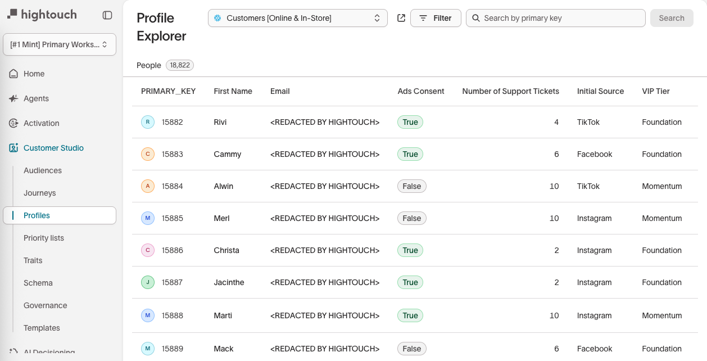Open Agents from the sidebar icon
Image resolution: width=707 pixels, height=361 pixels.
coord(13,98)
